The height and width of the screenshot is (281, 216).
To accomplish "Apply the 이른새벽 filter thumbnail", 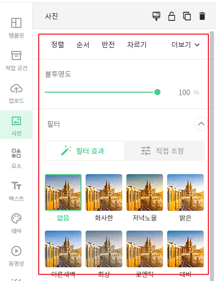I will [63, 249].
